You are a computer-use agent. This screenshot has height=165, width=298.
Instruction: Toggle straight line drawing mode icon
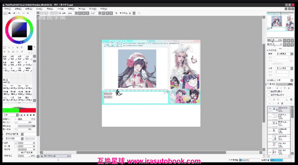(x=139, y=13)
